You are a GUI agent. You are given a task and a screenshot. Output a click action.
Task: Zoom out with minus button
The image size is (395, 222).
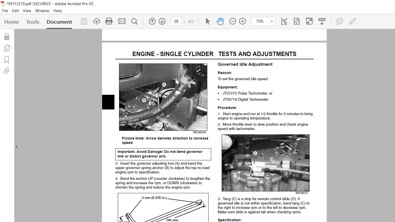[x=232, y=21]
